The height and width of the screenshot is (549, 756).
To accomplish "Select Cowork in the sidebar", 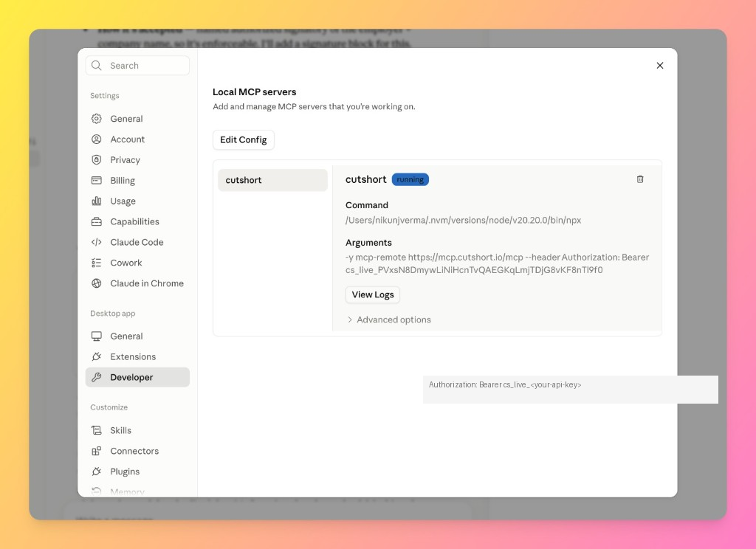I will point(137,263).
